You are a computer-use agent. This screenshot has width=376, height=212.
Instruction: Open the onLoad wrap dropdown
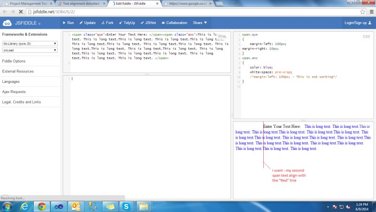(30, 50)
